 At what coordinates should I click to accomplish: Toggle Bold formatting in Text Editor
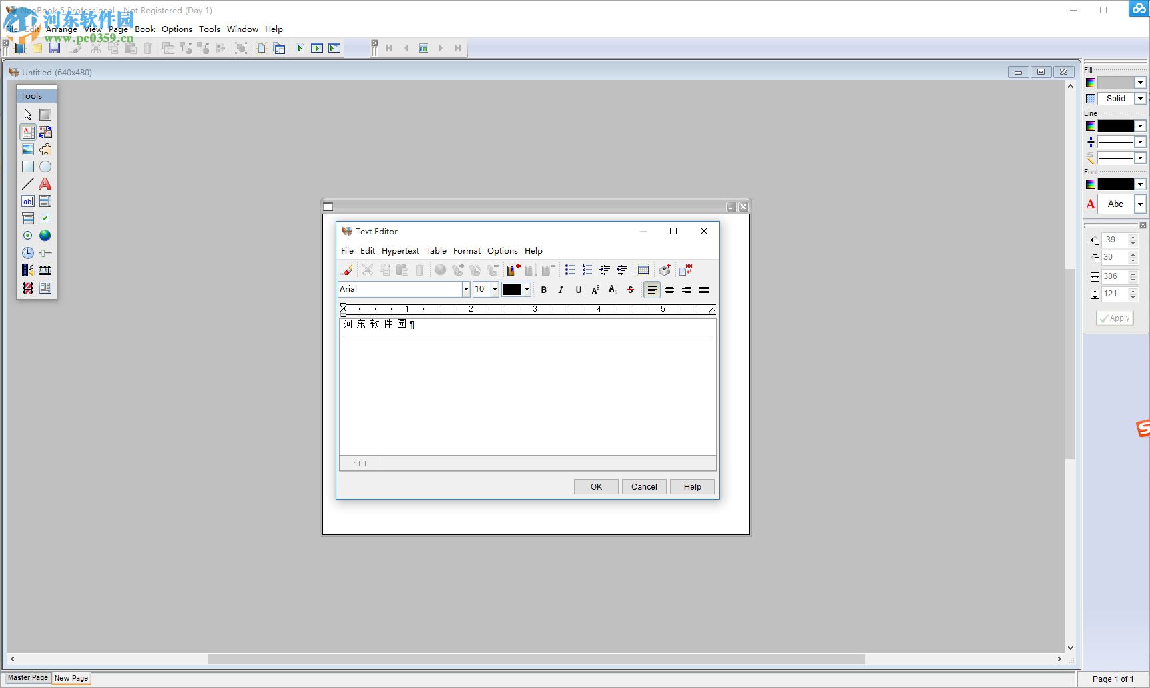point(544,290)
